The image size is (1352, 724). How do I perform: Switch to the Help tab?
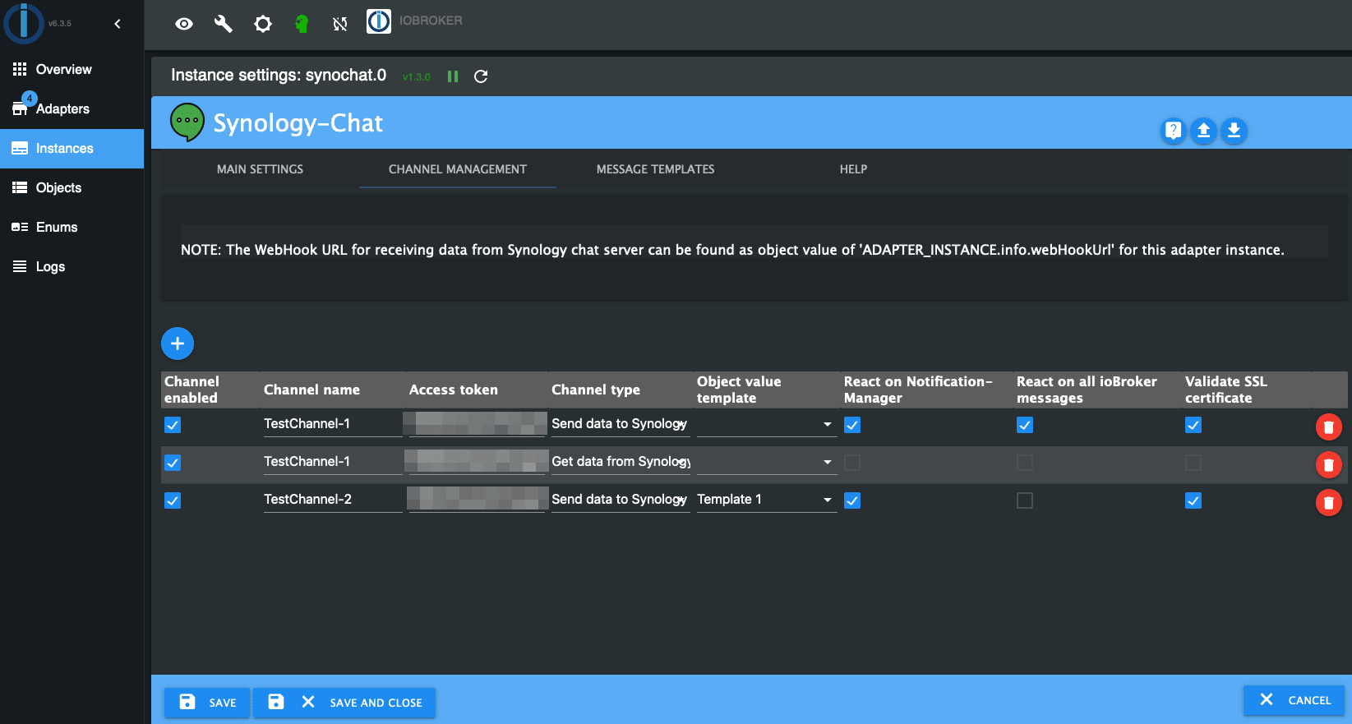pyautogui.click(x=853, y=169)
